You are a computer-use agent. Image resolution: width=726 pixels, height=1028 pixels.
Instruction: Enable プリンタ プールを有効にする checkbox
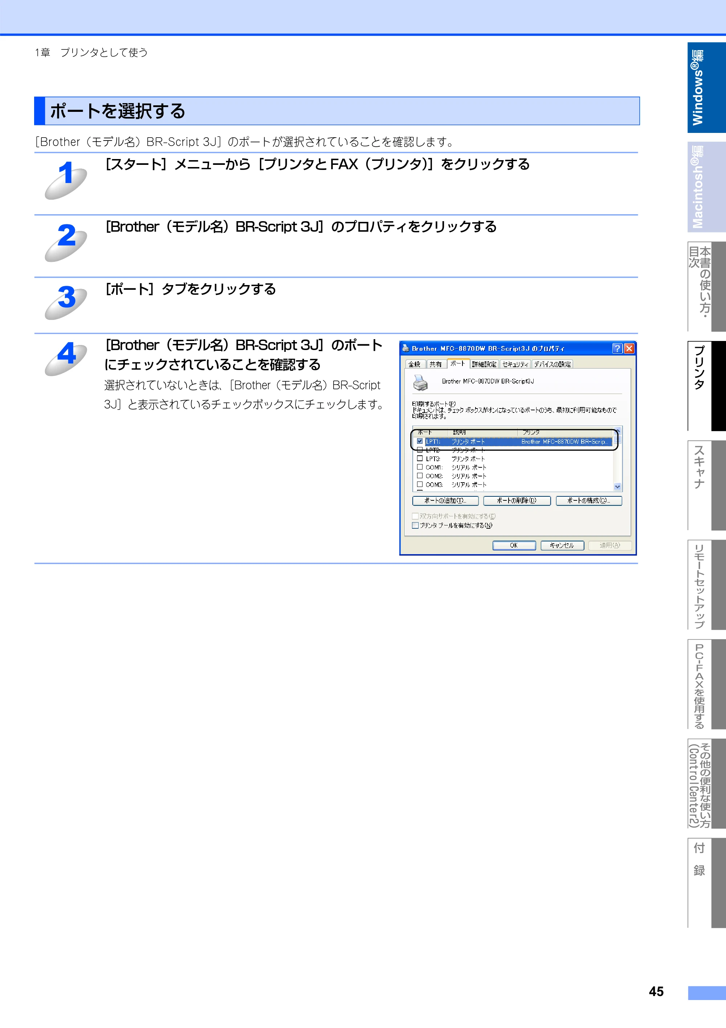pyautogui.click(x=415, y=526)
